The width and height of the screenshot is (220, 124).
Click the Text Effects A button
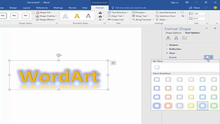tap(100, 20)
